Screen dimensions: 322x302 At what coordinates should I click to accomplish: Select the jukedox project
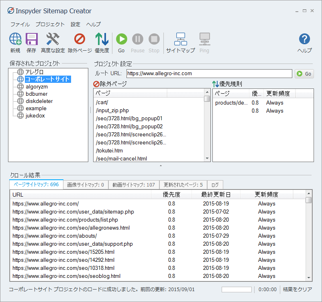point(35,116)
